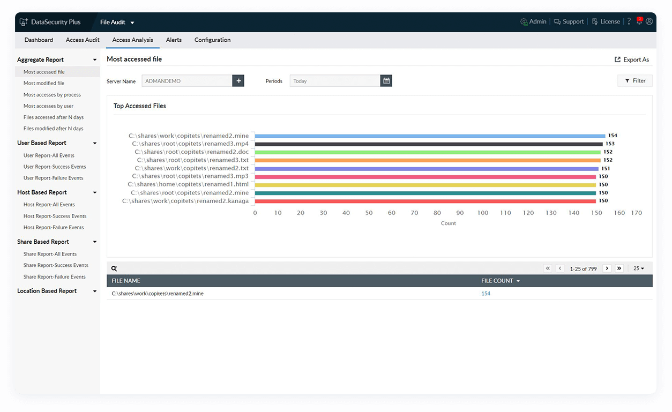Collapse the Share Based Report section
672x412 pixels.
pyautogui.click(x=95, y=242)
